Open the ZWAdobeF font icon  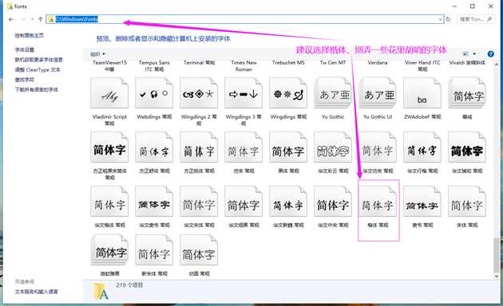[x=422, y=93]
